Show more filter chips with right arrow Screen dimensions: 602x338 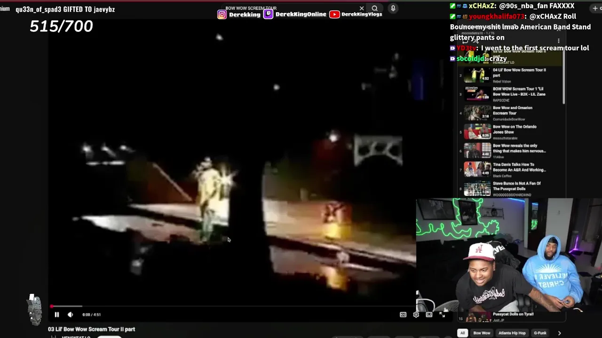click(x=559, y=333)
